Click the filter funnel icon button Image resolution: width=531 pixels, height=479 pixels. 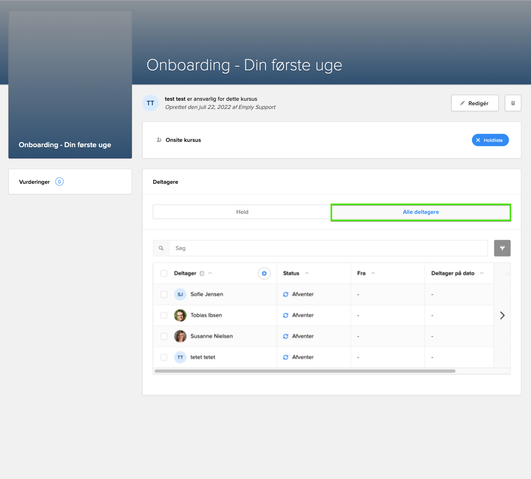tap(502, 248)
